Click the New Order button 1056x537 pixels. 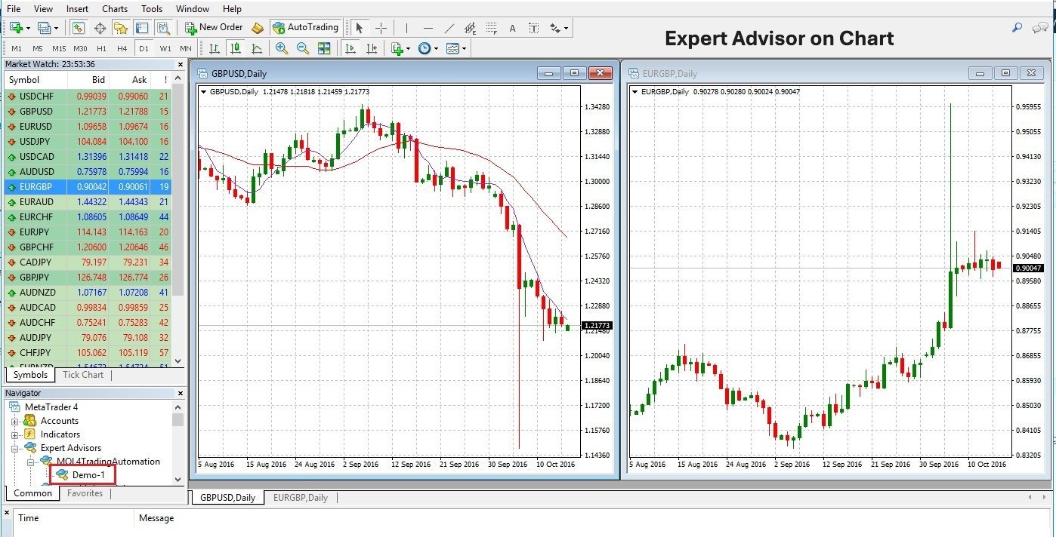[x=214, y=28]
